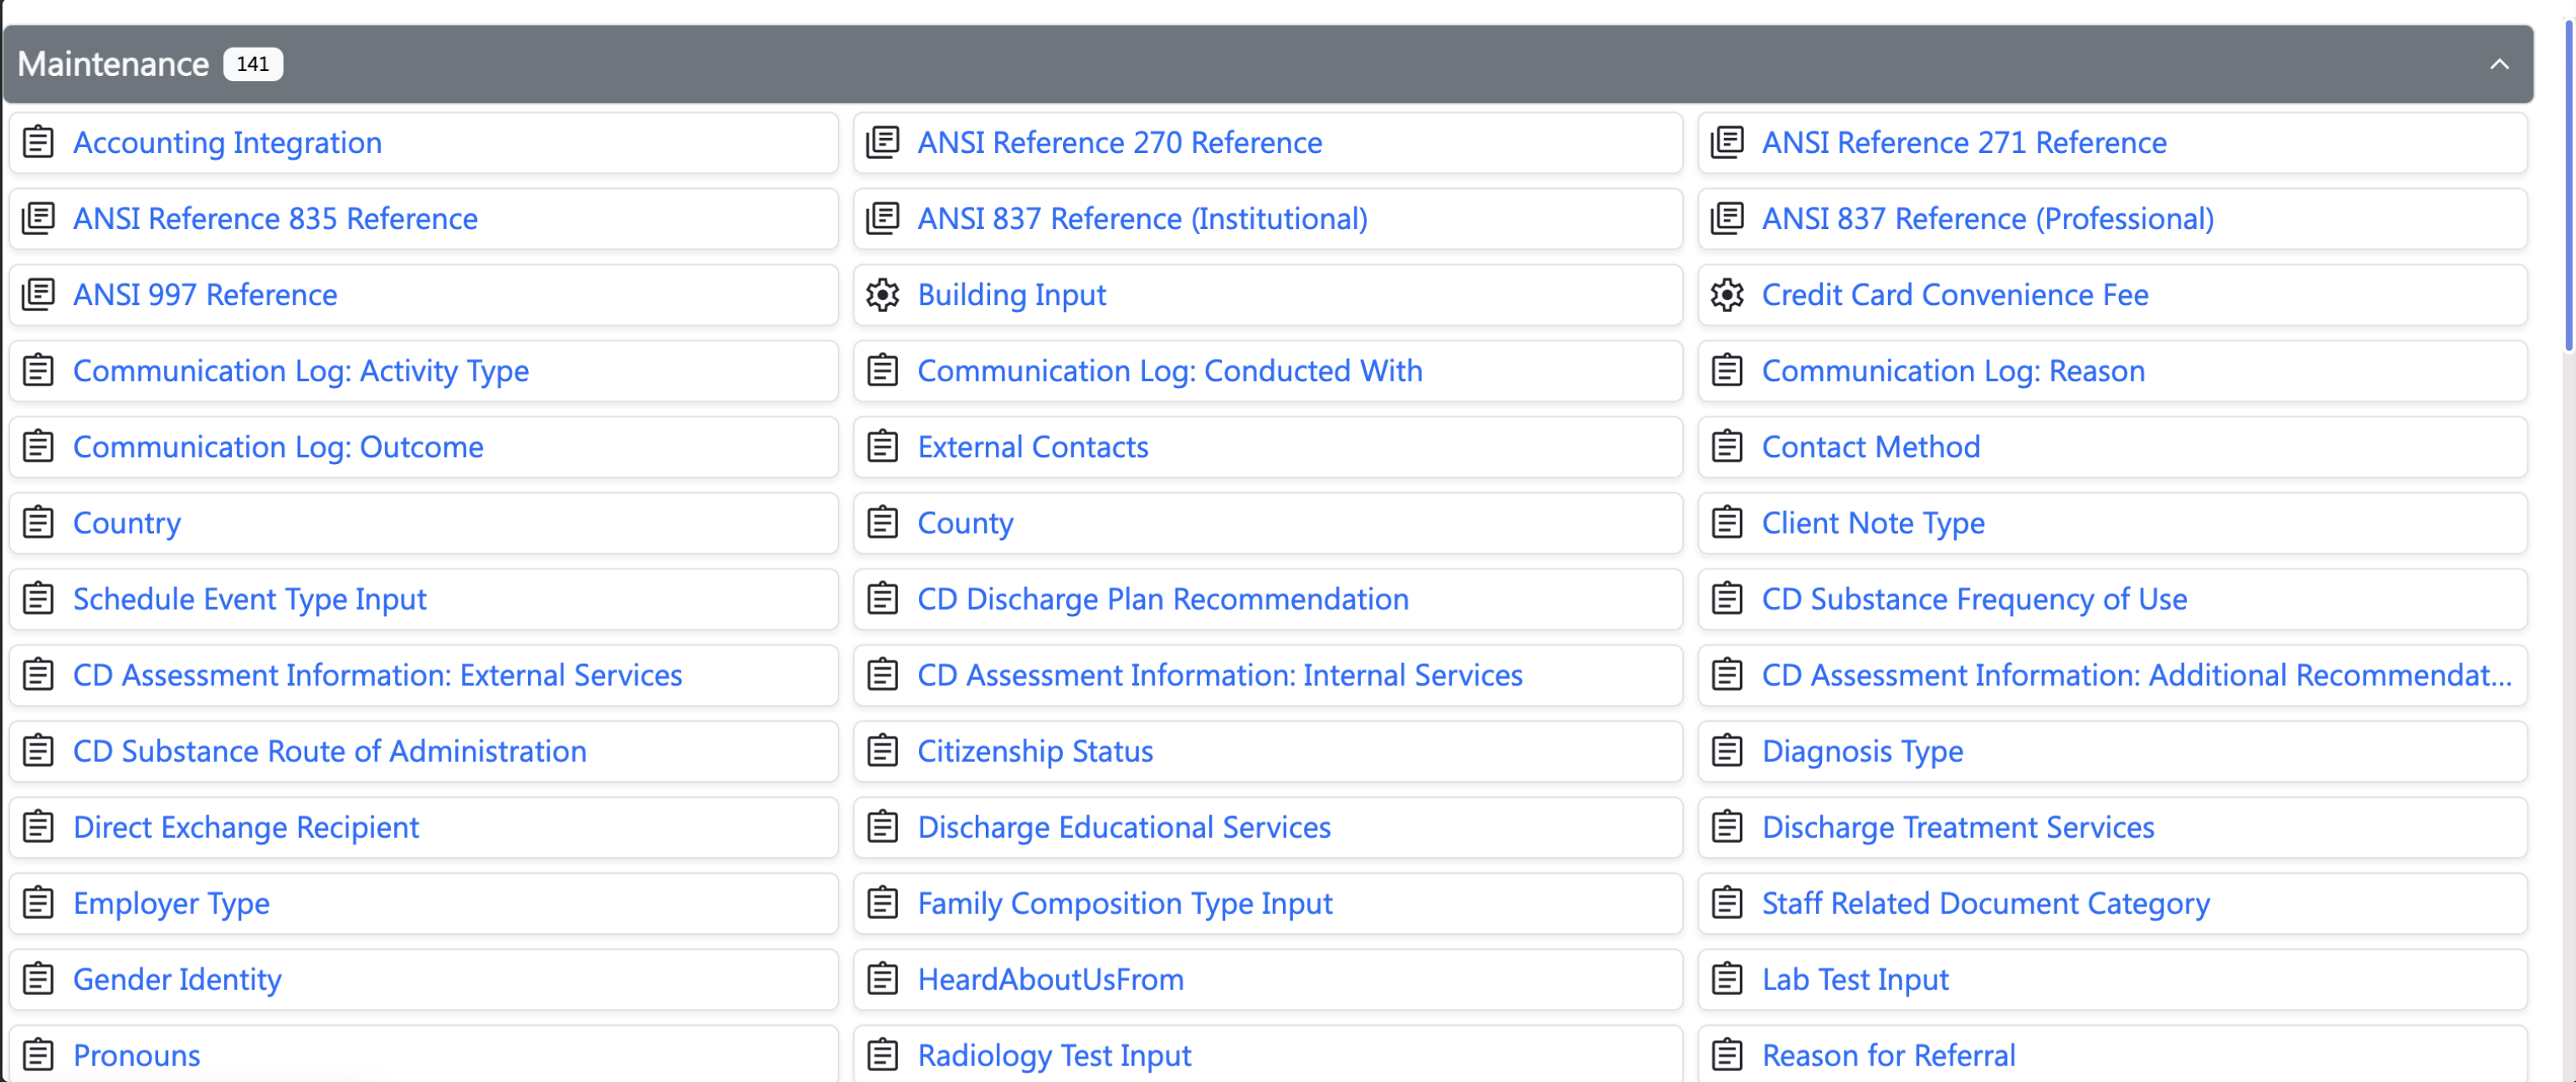Open Communication Log: Reason
2576x1082 pixels.
[x=1953, y=370]
